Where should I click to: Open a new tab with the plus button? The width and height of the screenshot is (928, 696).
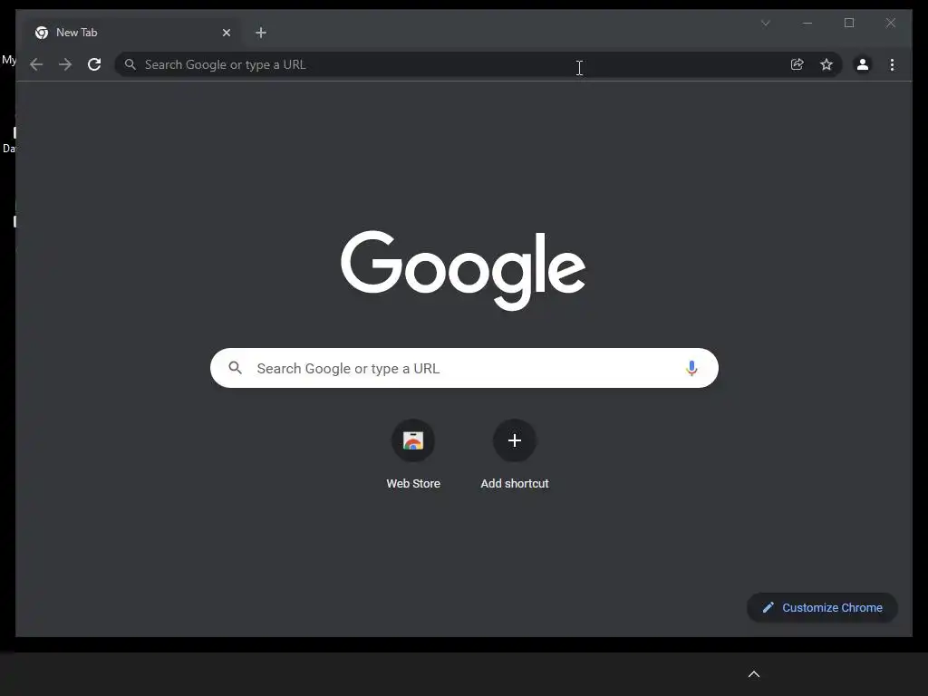(261, 33)
